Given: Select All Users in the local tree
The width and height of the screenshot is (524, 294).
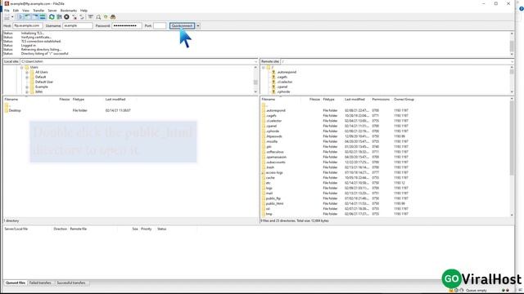Looking at the screenshot, I should [x=42, y=73].
